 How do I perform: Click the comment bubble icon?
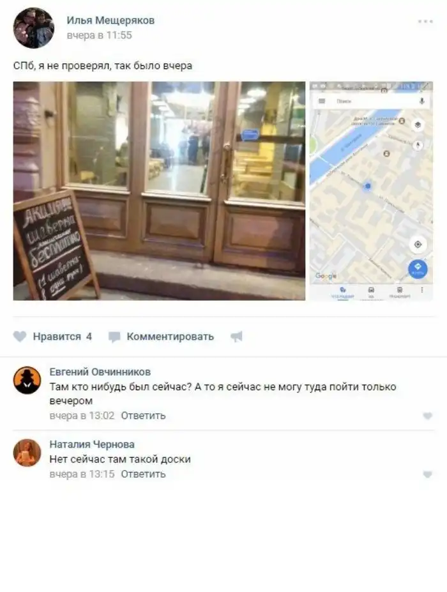114,337
